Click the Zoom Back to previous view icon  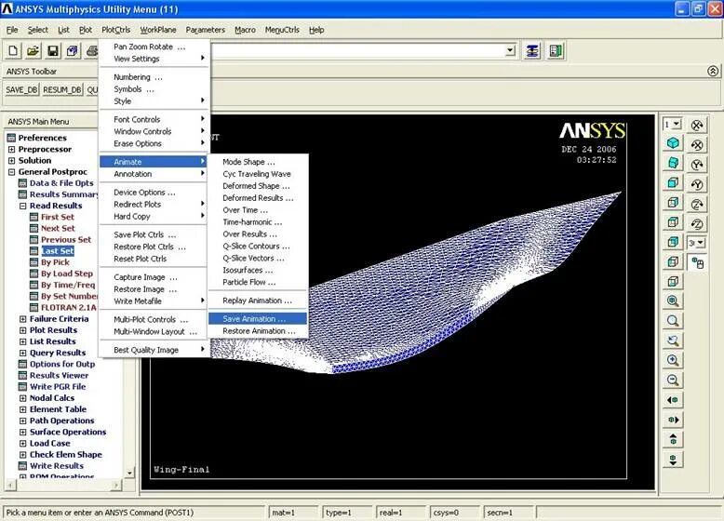point(673,341)
